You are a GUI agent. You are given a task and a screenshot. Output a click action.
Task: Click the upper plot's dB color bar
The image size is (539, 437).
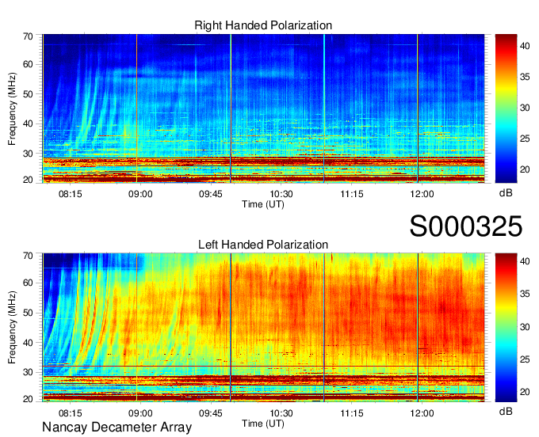click(x=506, y=108)
